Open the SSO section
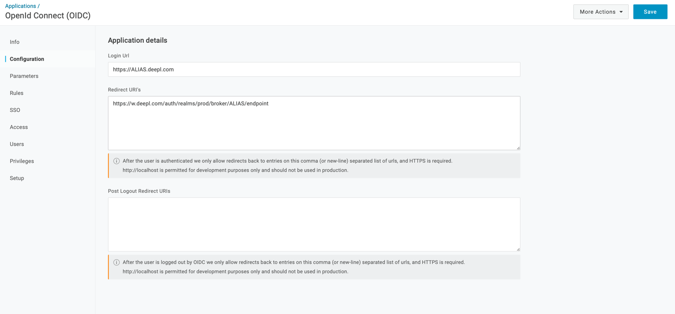Screen dimensions: 675x314 coord(15,110)
